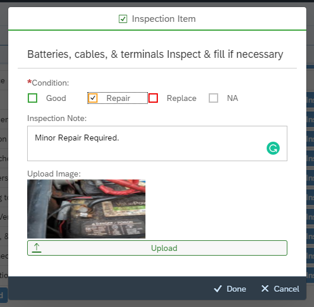Click the upload arrow icon
The width and height of the screenshot is (314, 307).
tap(37, 248)
